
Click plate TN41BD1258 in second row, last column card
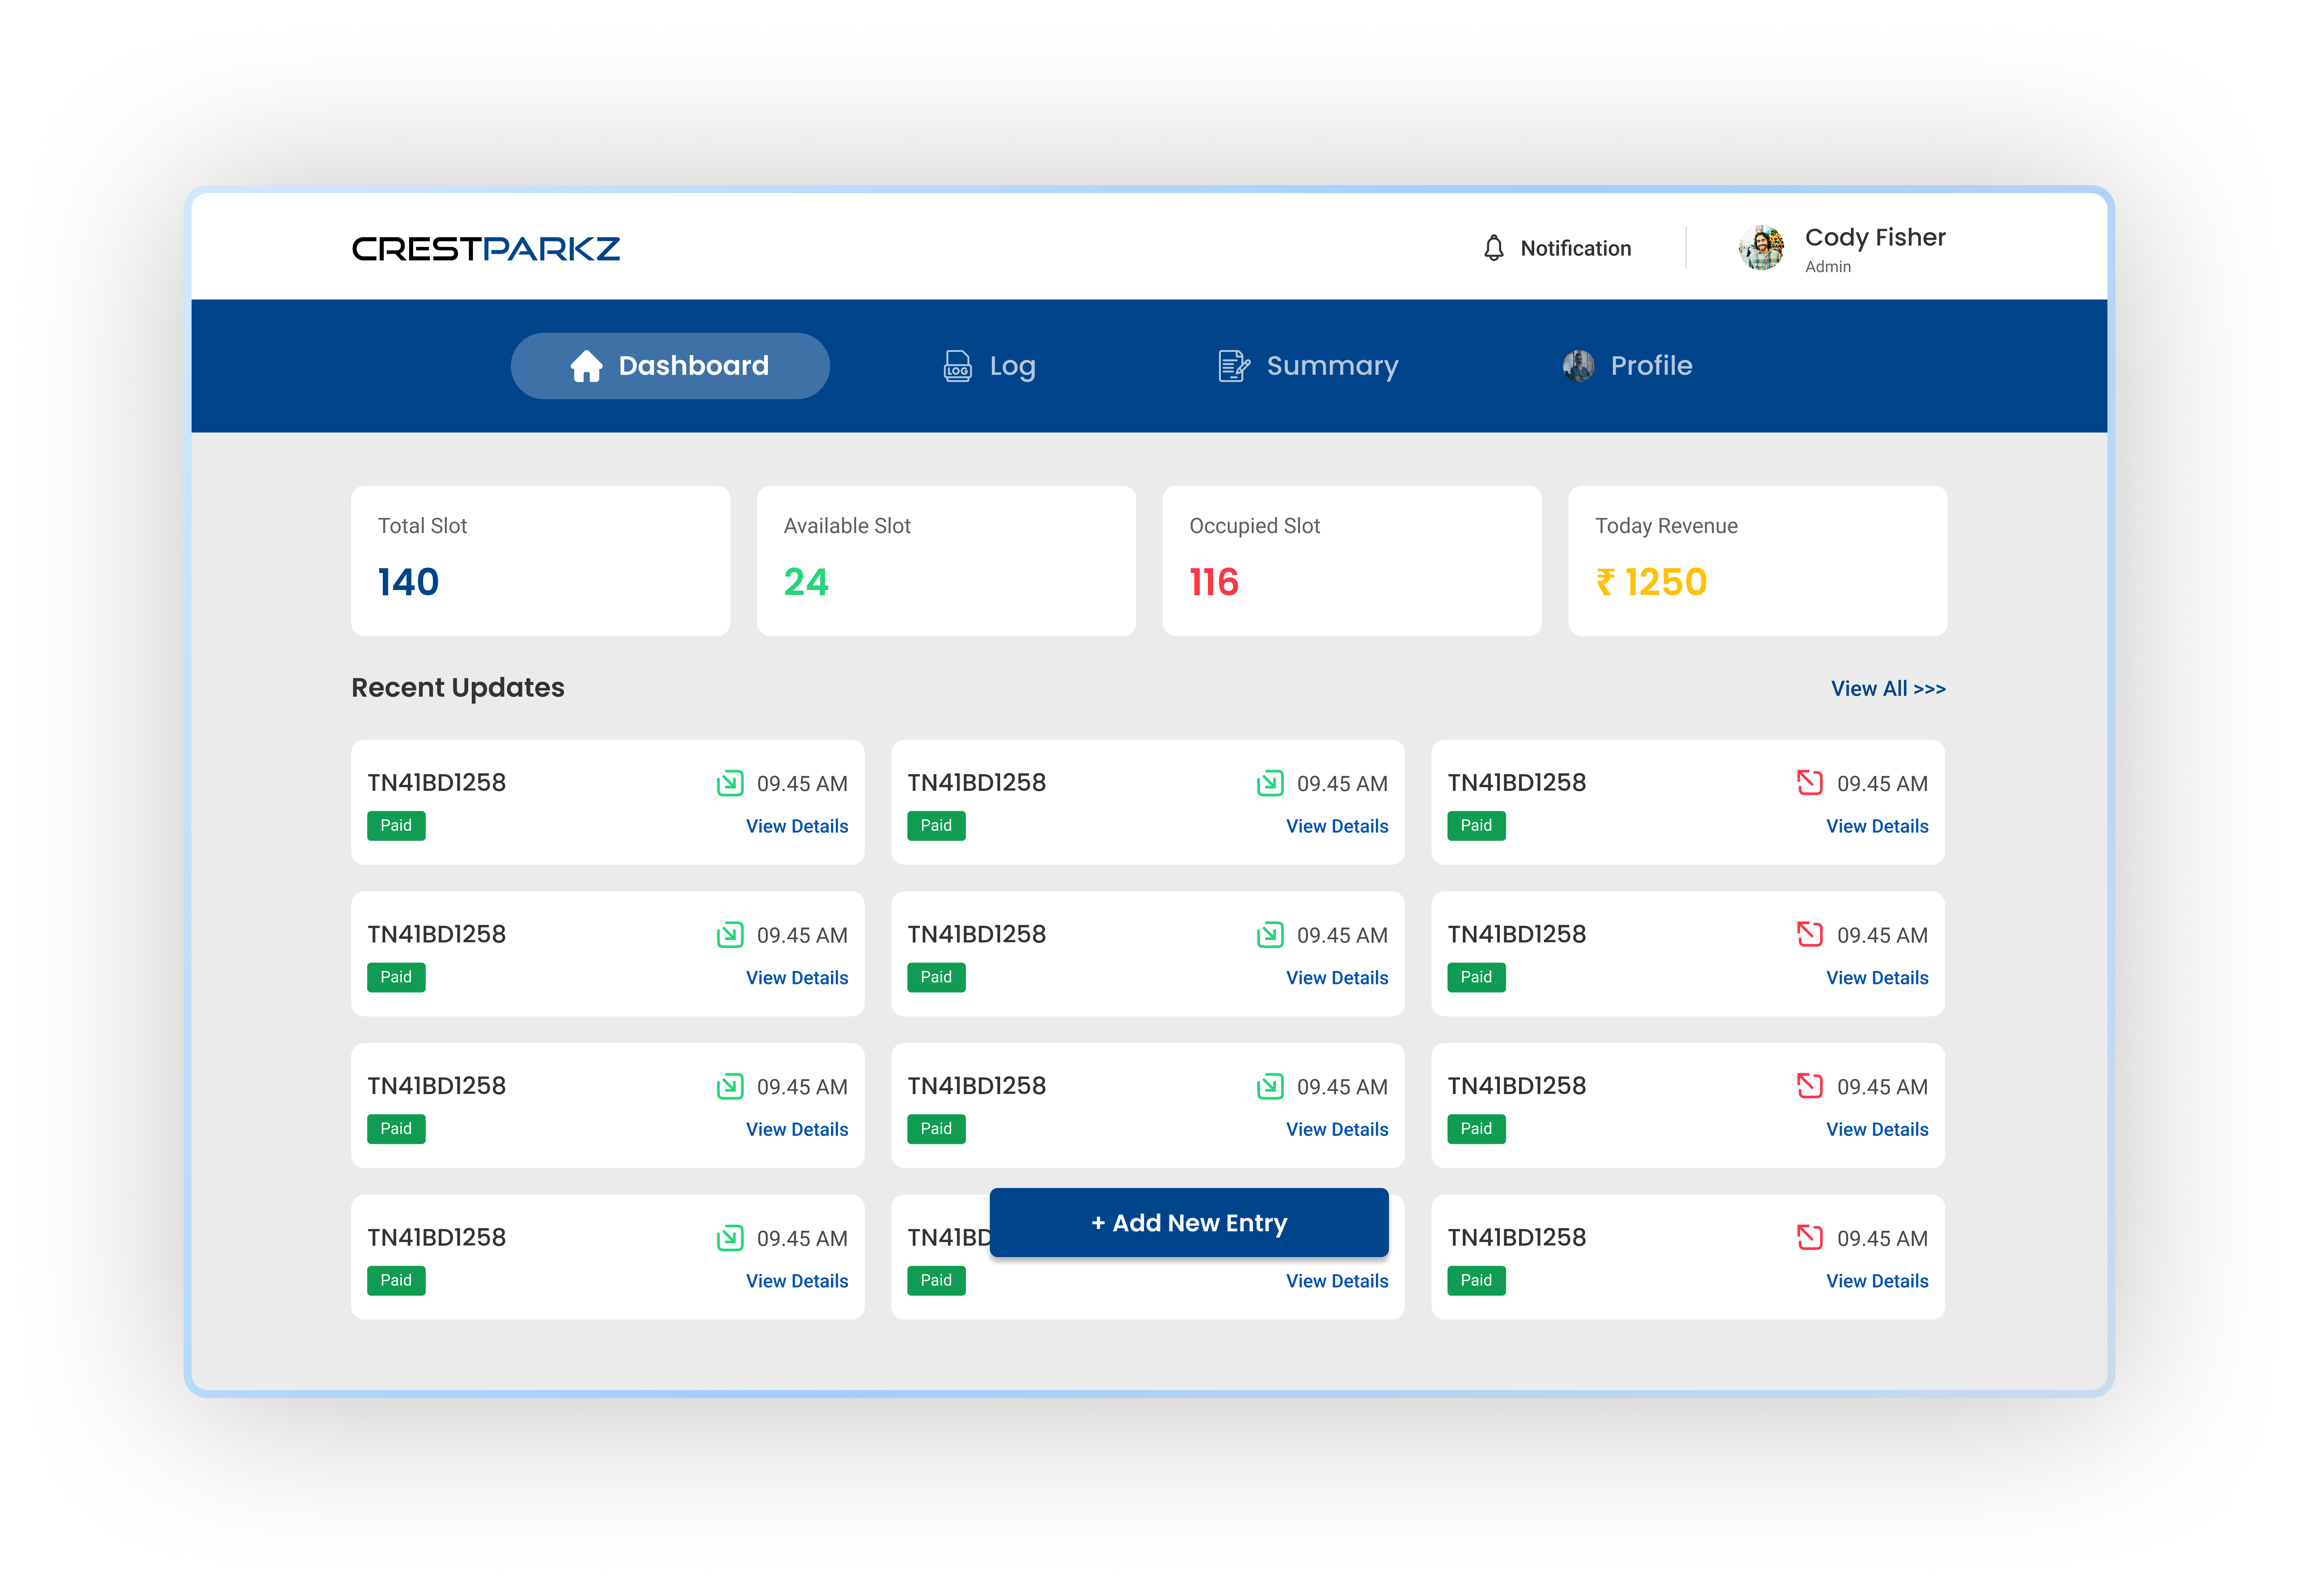(x=1517, y=934)
